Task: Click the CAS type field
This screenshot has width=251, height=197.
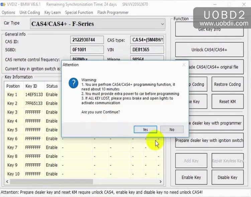Action: pos(147,40)
